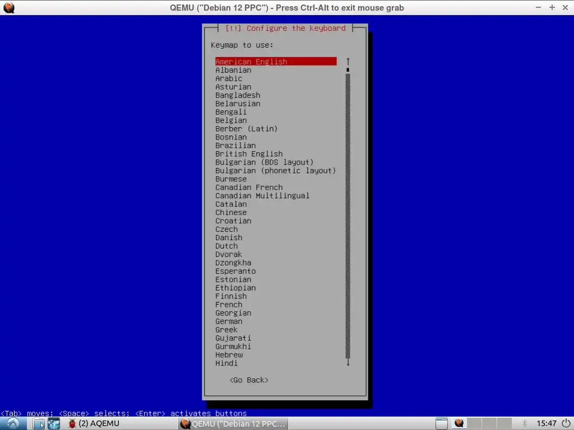Select Bulgarian (phonetic layout)

click(276, 171)
